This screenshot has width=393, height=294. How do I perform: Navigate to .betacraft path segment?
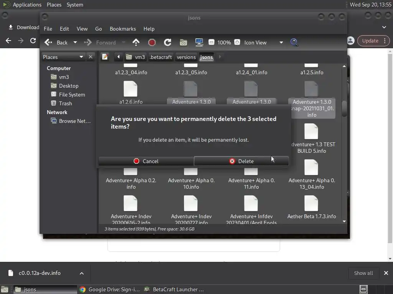[x=161, y=57]
